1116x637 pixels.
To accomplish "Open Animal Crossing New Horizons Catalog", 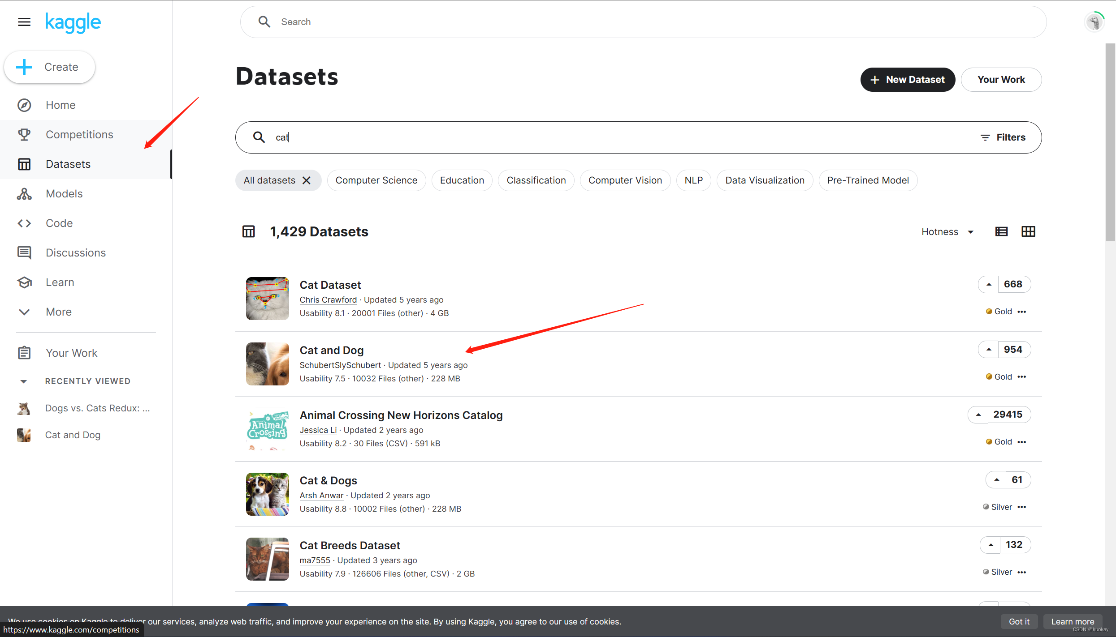I will coord(401,415).
